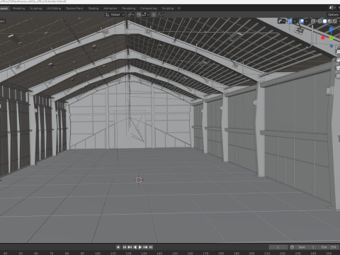Jump to the end frame
Image resolution: width=340 pixels, height=255 pixels.
(151, 247)
